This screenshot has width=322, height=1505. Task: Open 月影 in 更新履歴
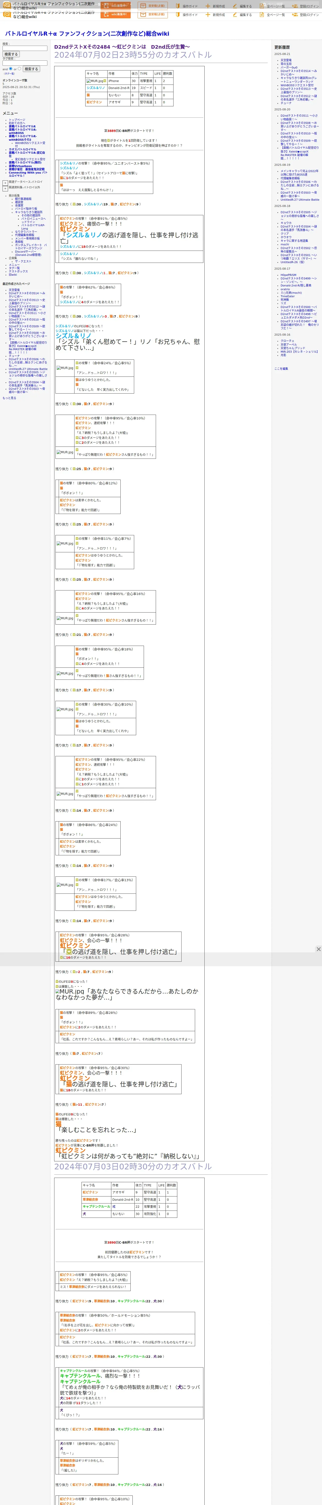(283, 355)
